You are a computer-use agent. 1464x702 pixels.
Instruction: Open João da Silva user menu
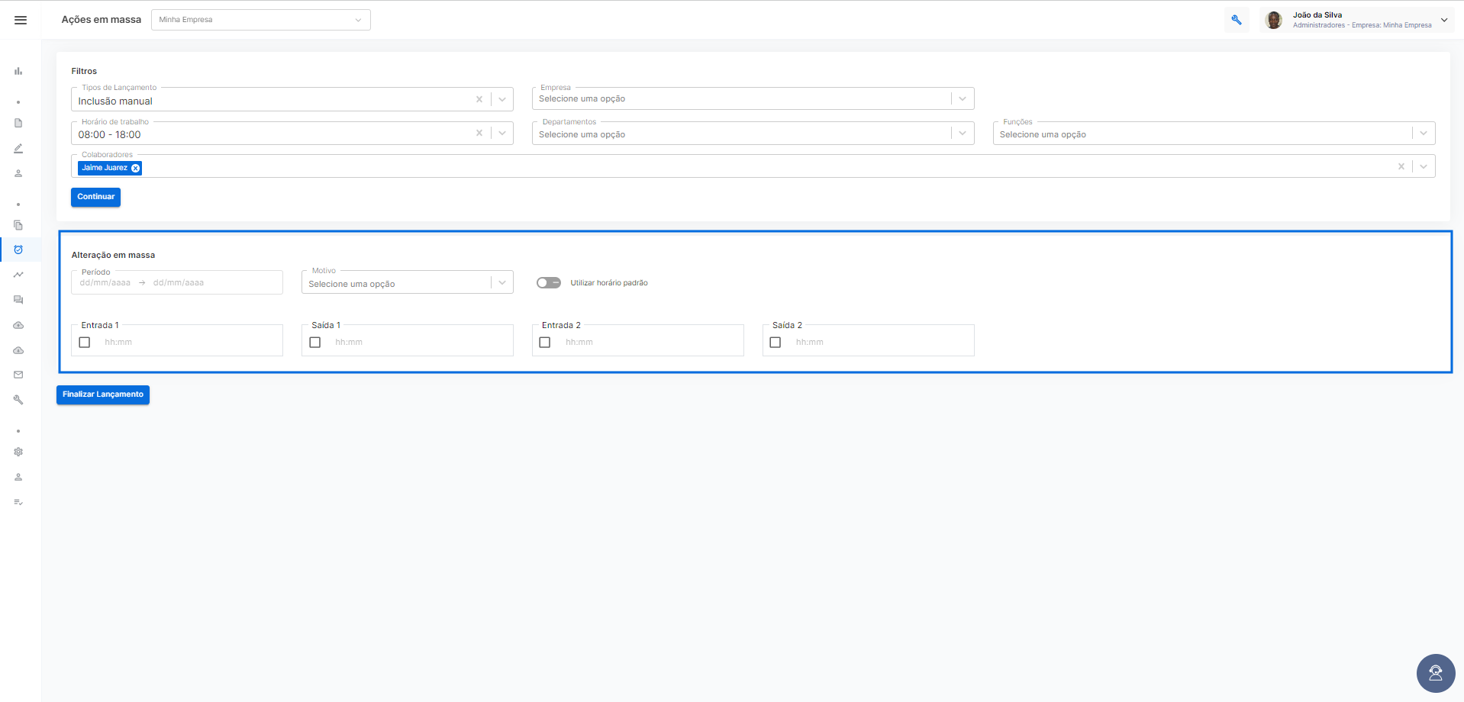(x=1356, y=20)
